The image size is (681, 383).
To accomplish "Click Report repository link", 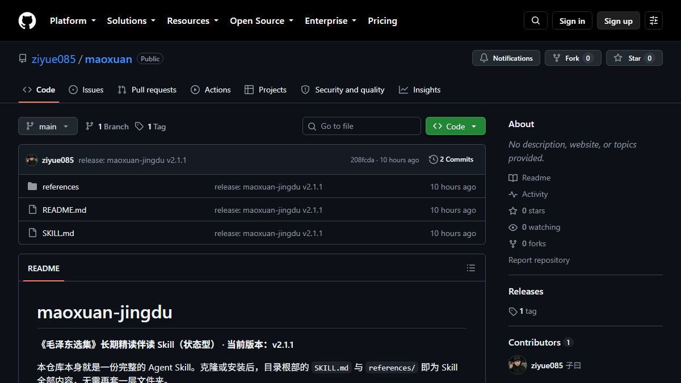I will [539, 260].
